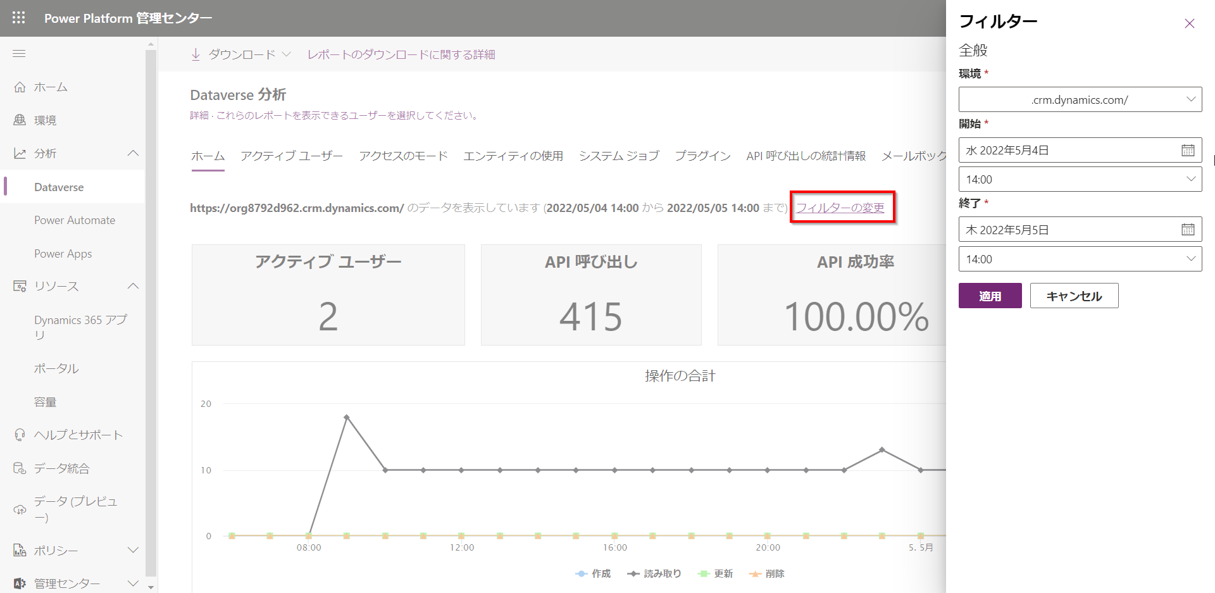
Task: Open report download details link
Action: tap(401, 54)
